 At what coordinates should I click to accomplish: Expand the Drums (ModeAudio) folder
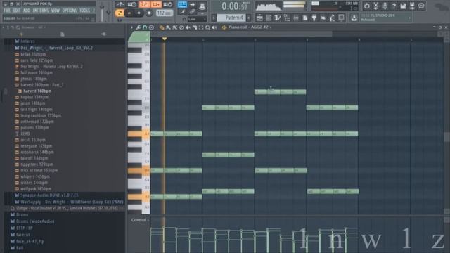pyautogui.click(x=35, y=221)
